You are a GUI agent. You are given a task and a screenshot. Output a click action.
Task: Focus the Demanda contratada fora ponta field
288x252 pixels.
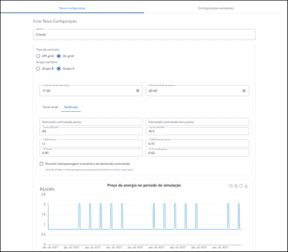point(197,122)
